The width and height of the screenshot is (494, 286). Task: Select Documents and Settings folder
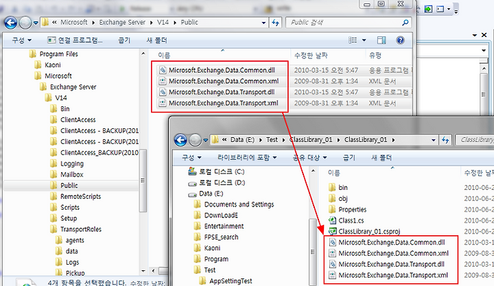pos(234,204)
